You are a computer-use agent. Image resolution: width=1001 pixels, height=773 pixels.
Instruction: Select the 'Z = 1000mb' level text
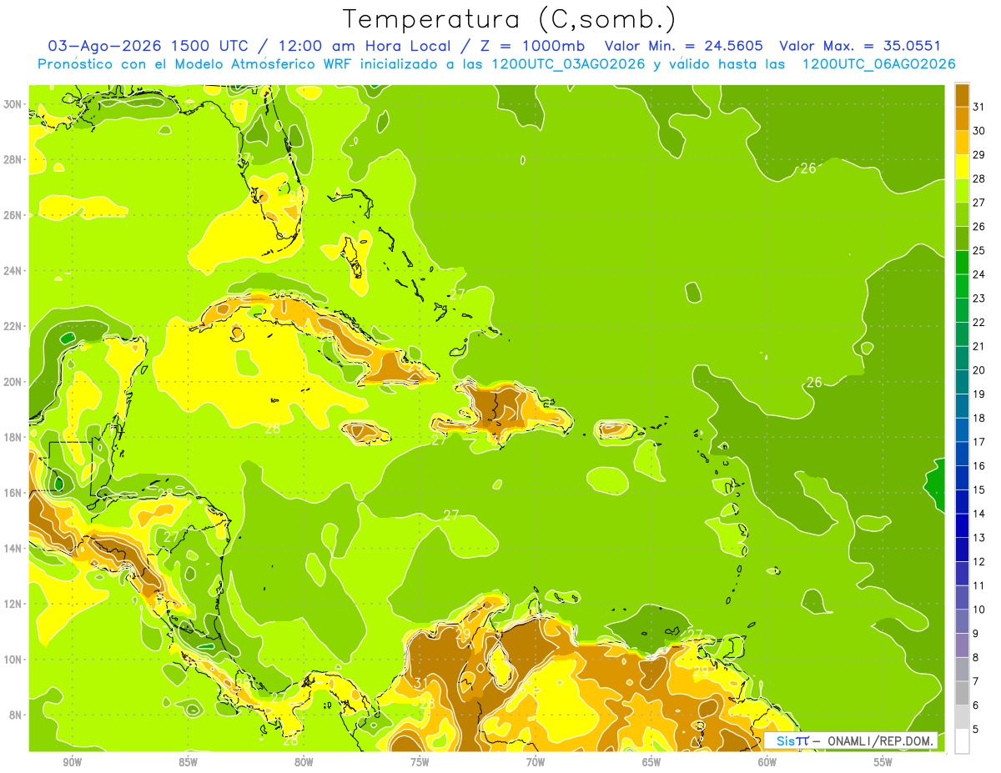[533, 45]
